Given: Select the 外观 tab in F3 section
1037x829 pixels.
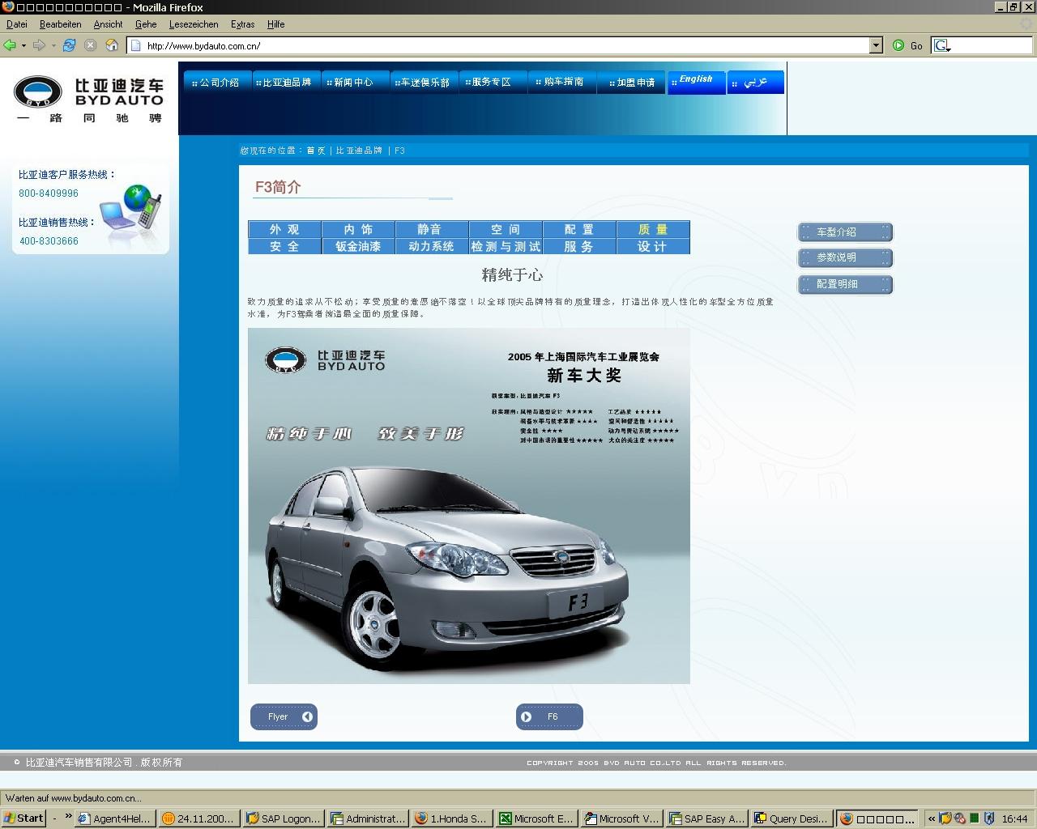Looking at the screenshot, I should pos(284,229).
